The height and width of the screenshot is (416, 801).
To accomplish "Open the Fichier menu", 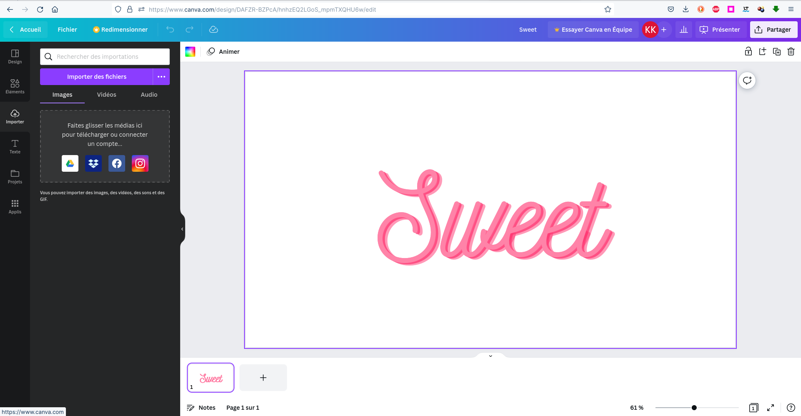I will (x=67, y=30).
